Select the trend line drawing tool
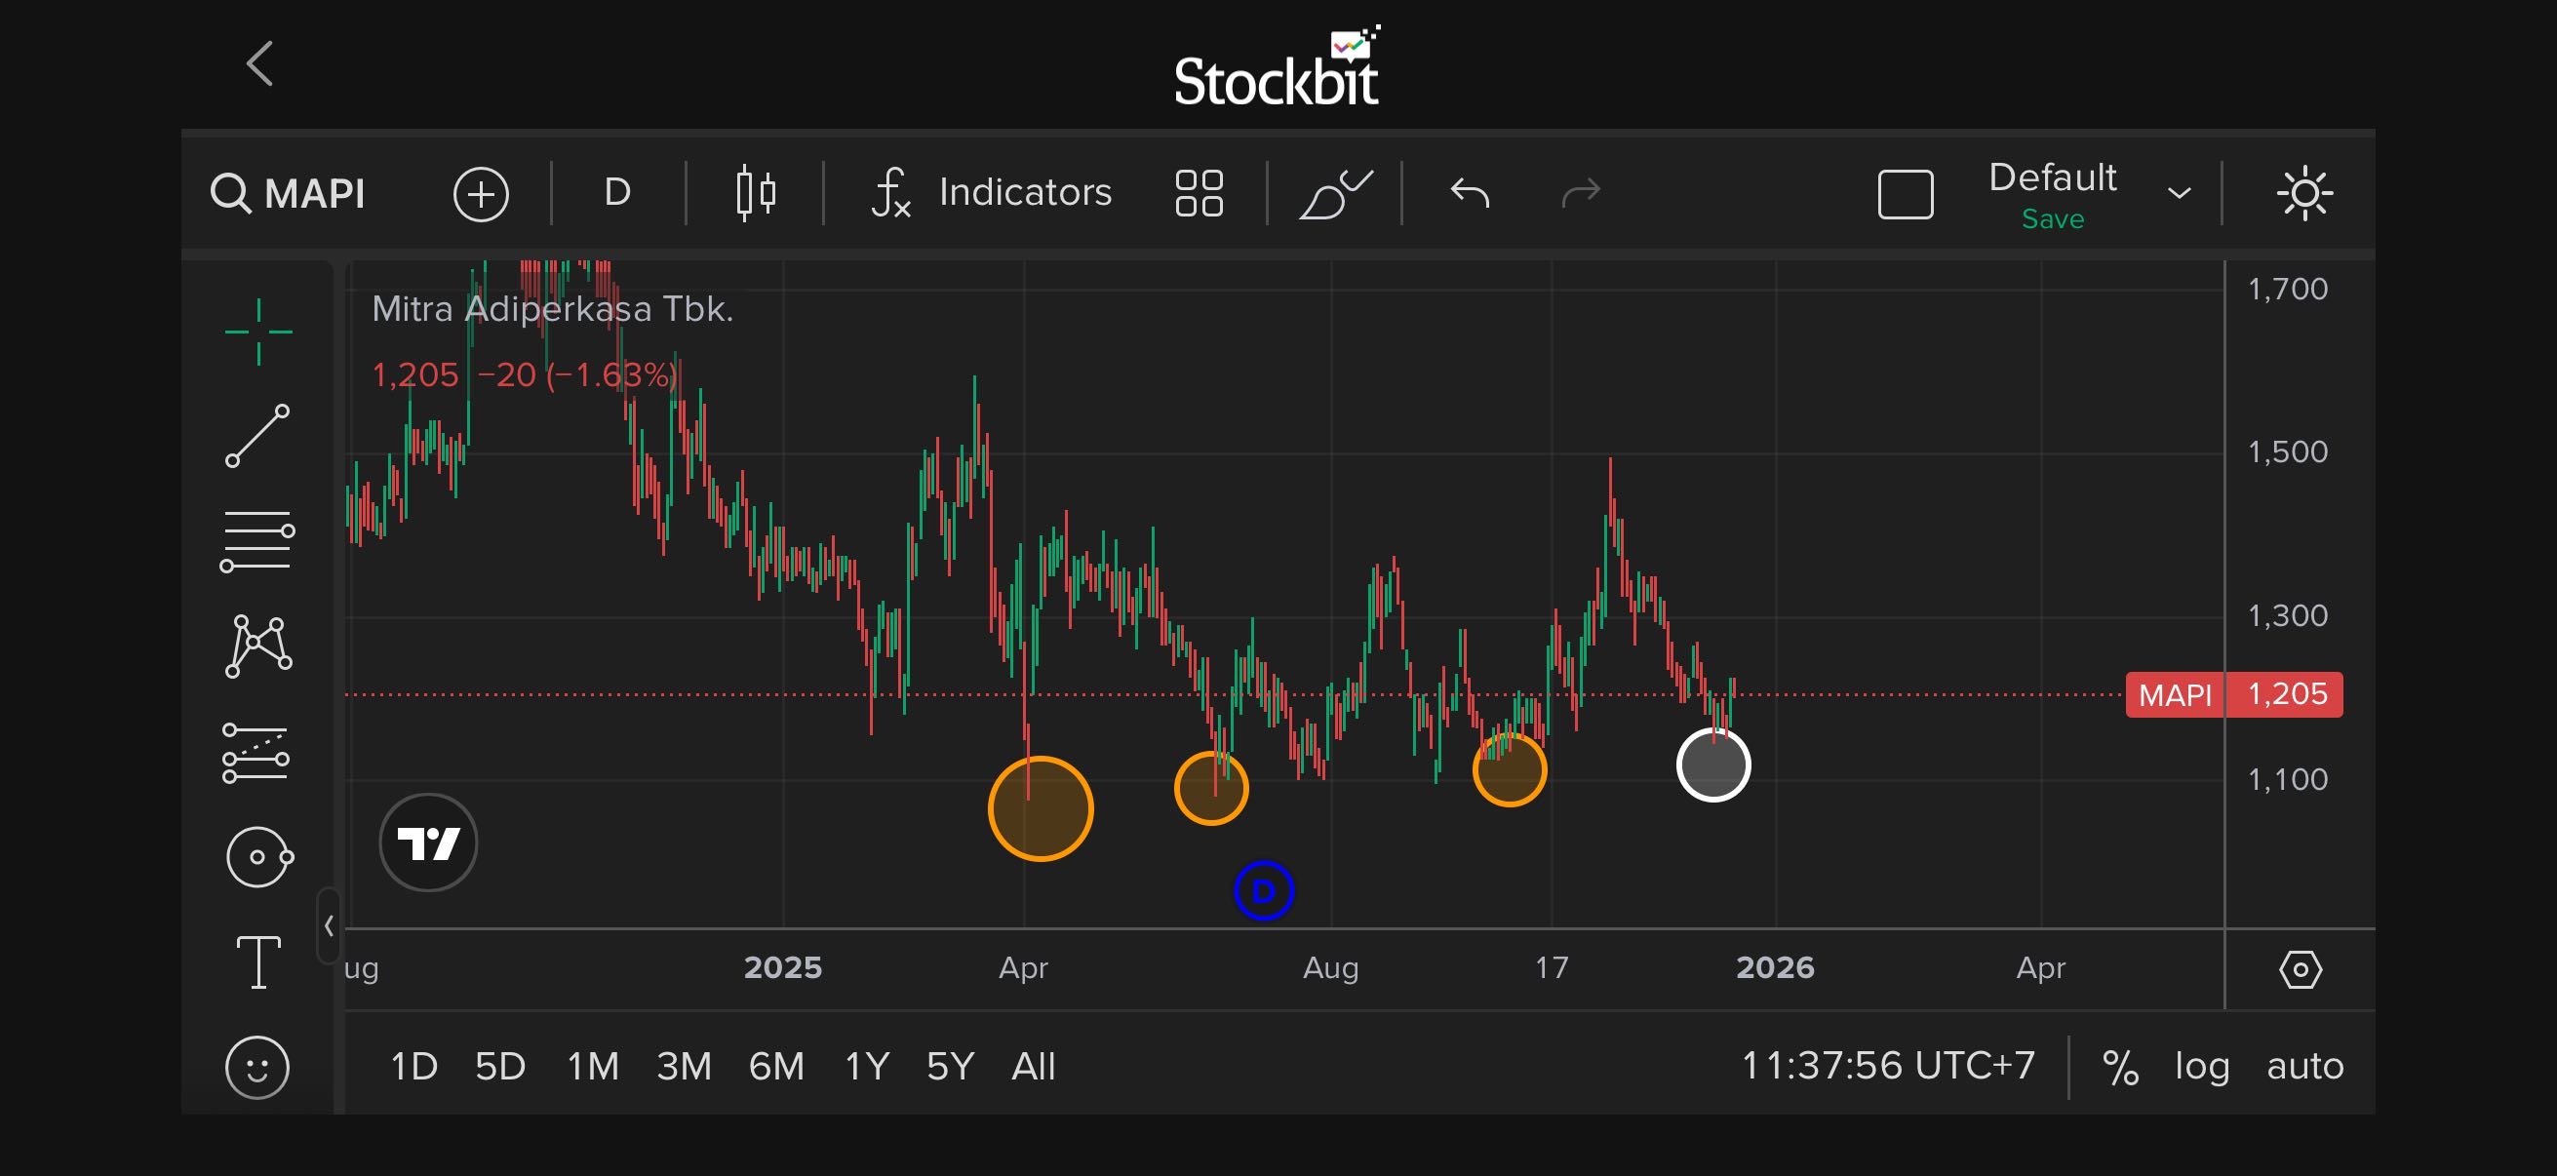Screen dimensions: 2557x1176 [x=258, y=436]
